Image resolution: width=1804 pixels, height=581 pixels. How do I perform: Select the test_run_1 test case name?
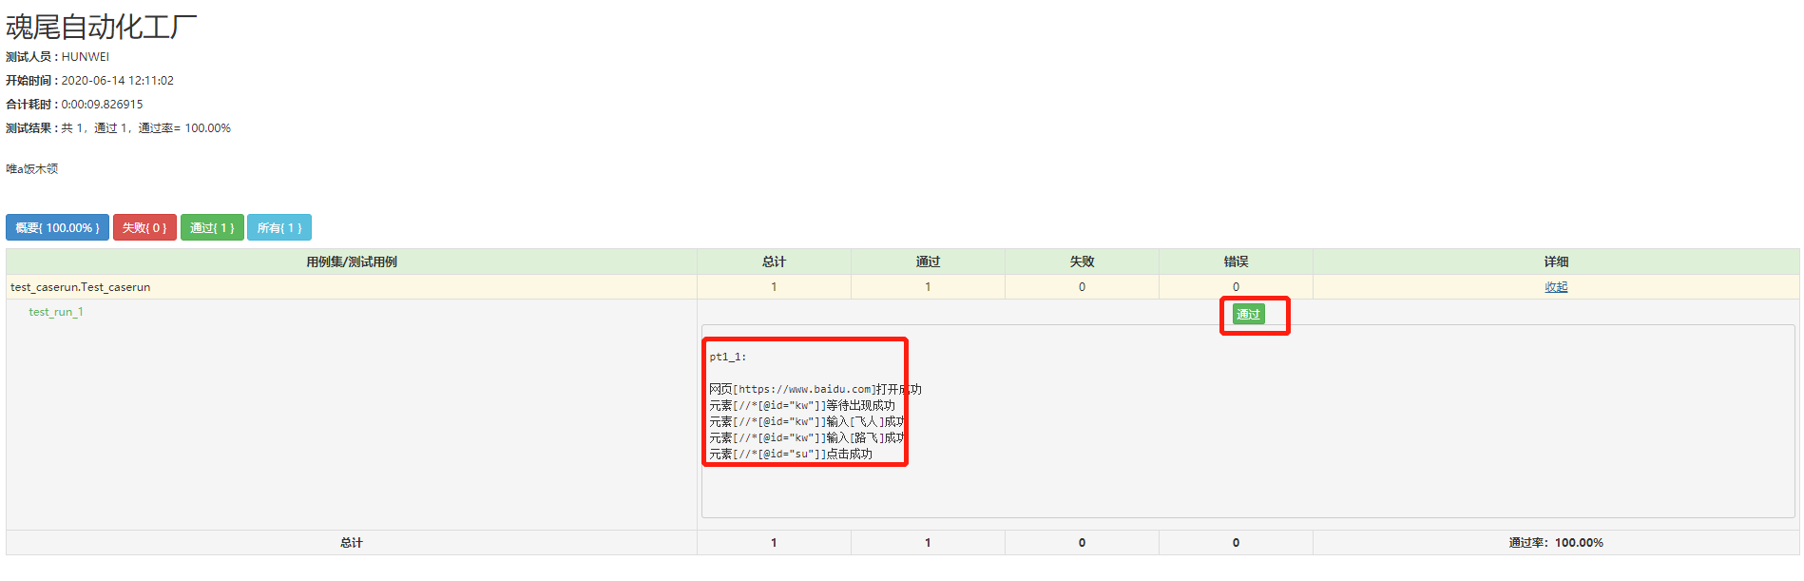(x=56, y=312)
